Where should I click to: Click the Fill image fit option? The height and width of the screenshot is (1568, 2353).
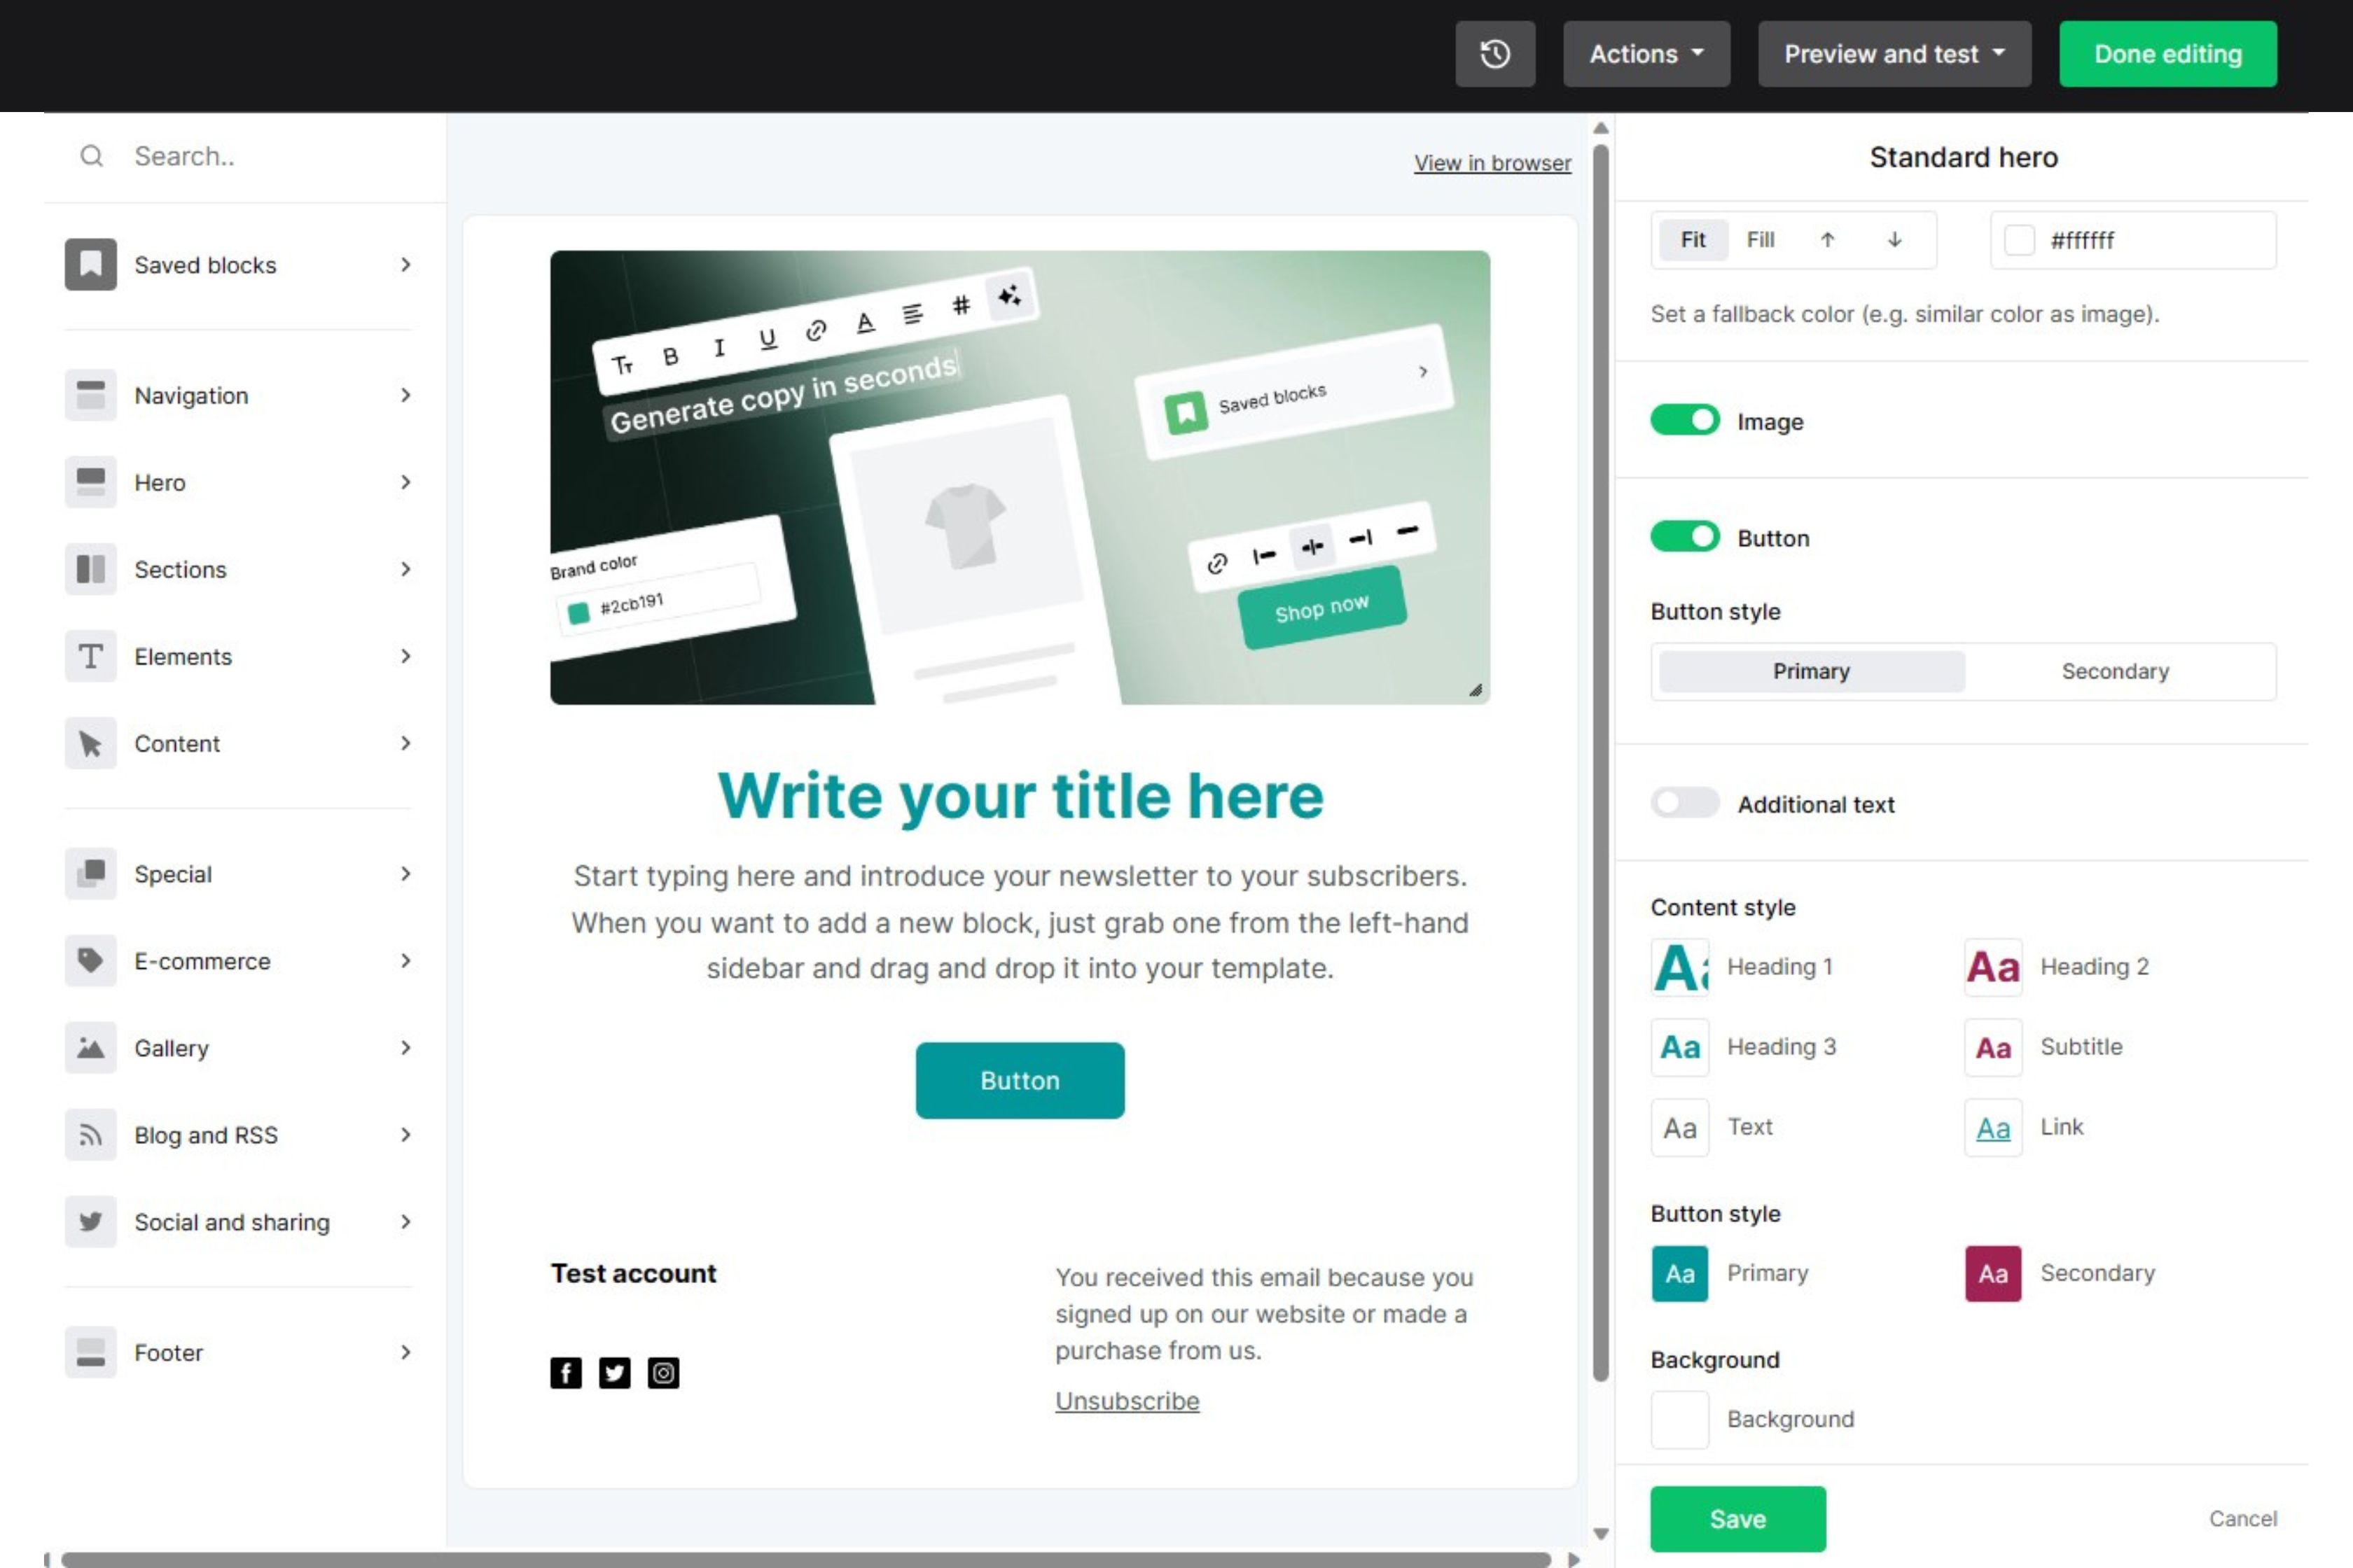click(1759, 239)
